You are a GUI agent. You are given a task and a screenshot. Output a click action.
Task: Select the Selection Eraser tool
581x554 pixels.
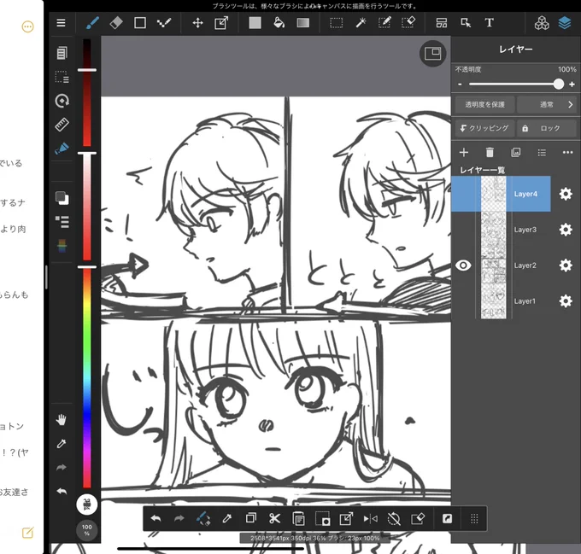click(x=408, y=23)
